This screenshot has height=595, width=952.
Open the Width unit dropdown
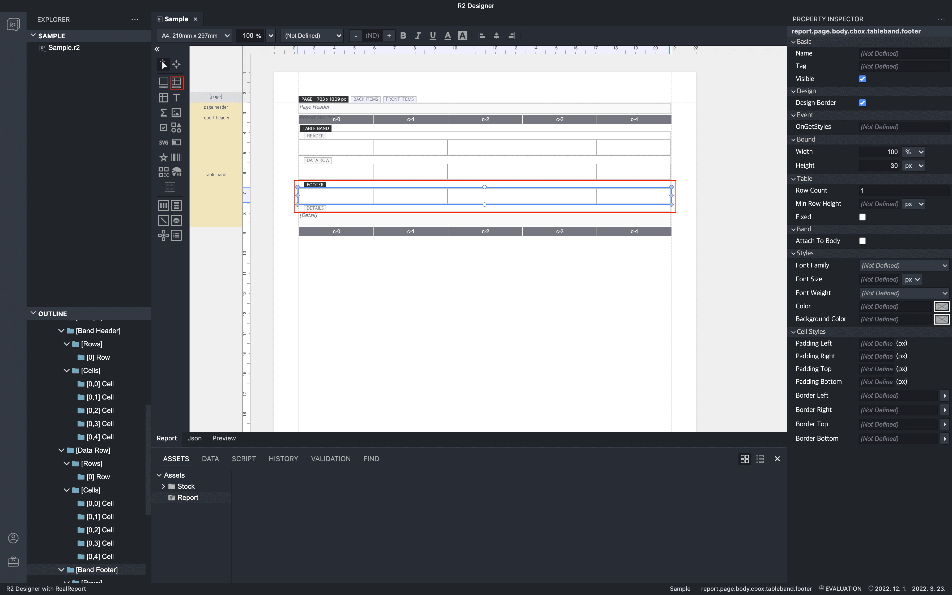pos(913,152)
